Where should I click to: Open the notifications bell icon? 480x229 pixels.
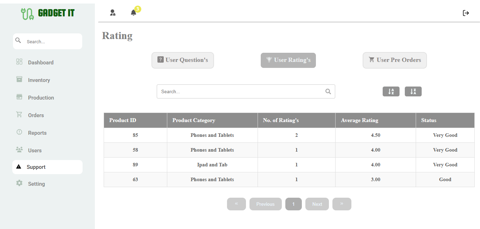point(134,13)
